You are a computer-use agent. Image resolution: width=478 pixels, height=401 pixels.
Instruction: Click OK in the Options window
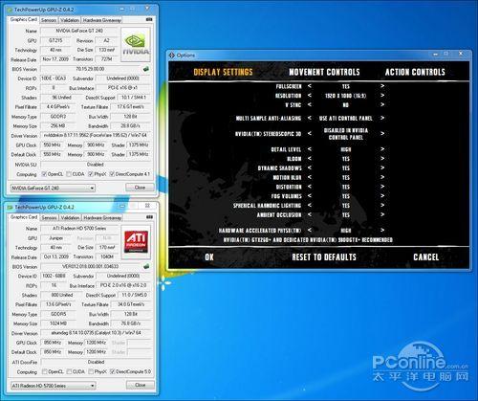(209, 257)
